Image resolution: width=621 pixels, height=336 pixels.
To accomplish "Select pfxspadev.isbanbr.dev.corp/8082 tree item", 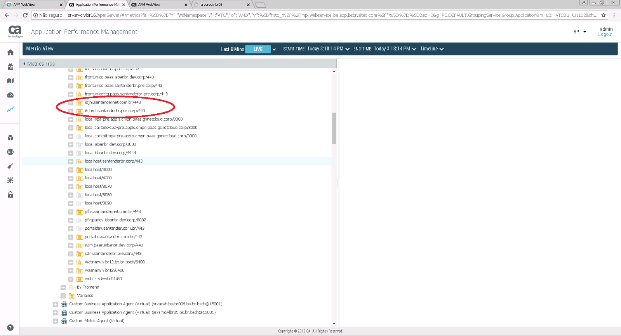I will [x=115, y=220].
